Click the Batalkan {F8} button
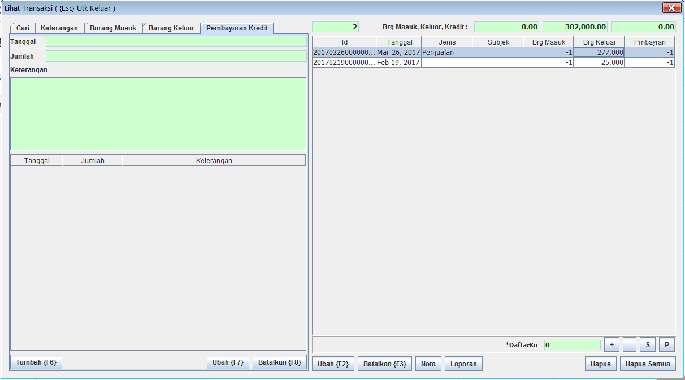 pos(280,362)
